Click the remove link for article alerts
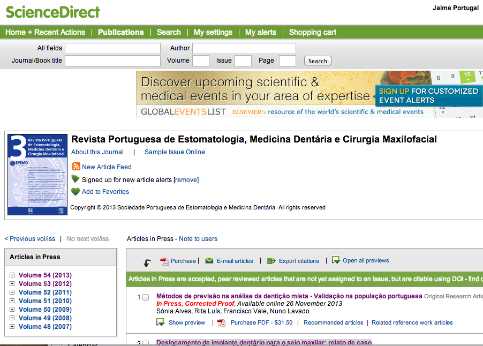Viewport: 483px width, 346px height. coord(186,180)
